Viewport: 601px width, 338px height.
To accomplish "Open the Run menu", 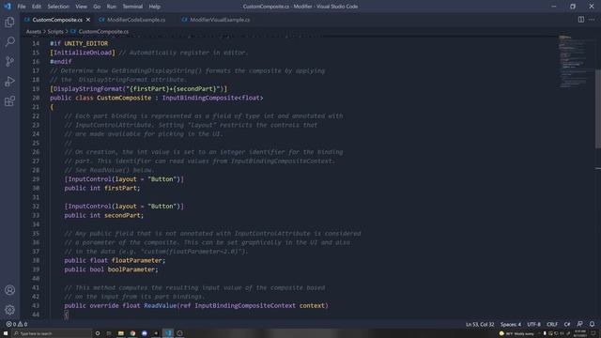I will click(x=111, y=7).
